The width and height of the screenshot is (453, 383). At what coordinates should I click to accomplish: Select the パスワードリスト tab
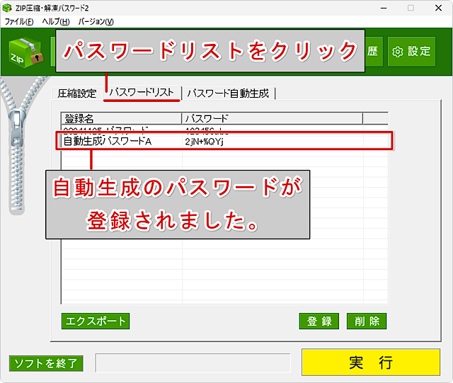[141, 93]
